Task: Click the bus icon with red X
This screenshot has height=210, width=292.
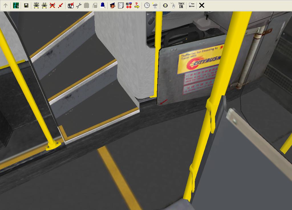Action: (x=52, y=5)
